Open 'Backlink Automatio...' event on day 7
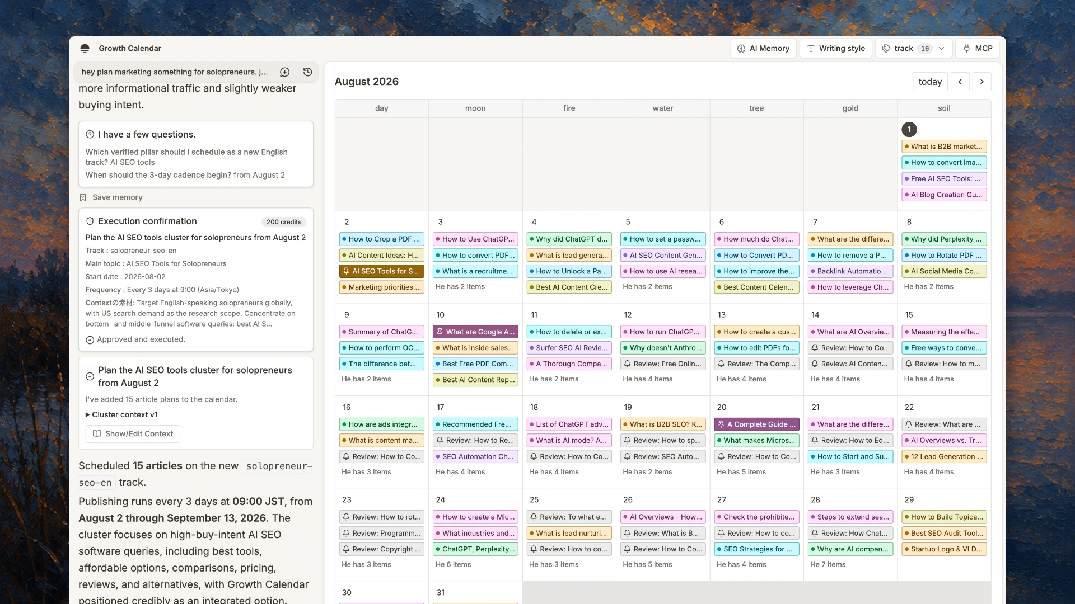The height and width of the screenshot is (604, 1075). (x=850, y=271)
